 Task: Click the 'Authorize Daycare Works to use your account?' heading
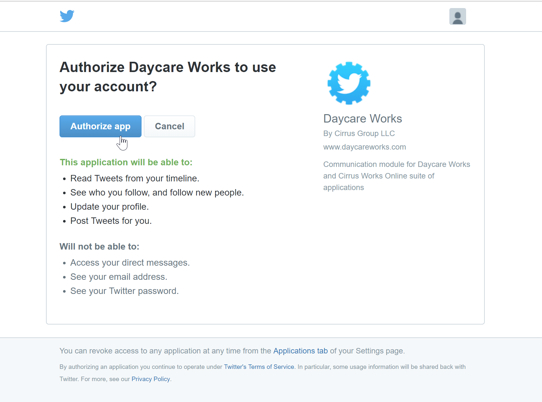pyautogui.click(x=168, y=77)
